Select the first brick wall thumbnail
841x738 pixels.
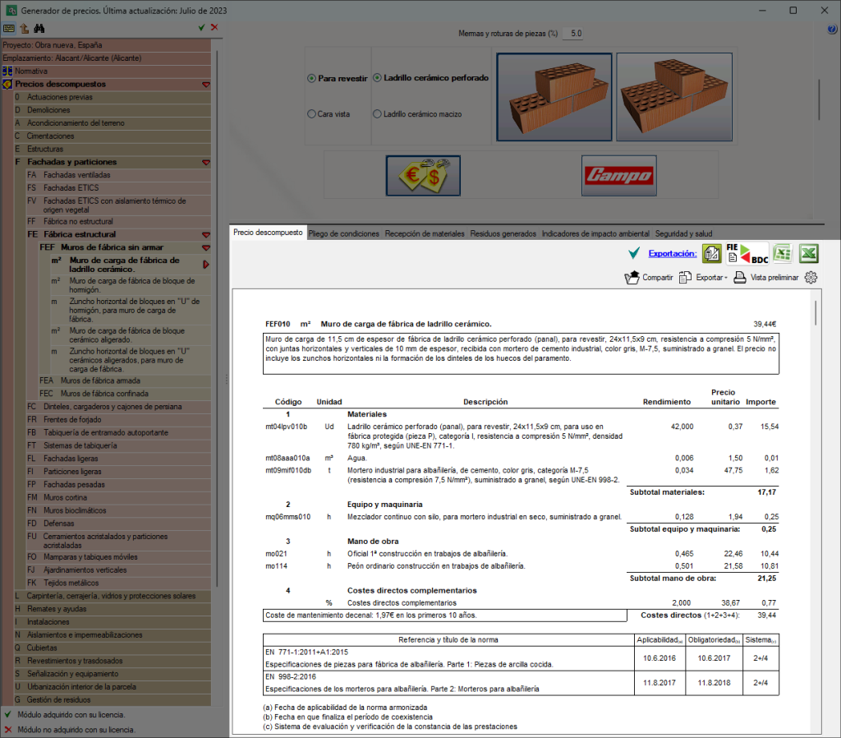click(x=554, y=97)
